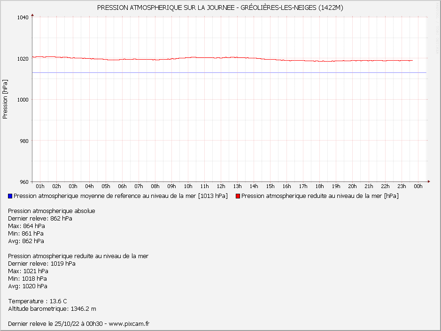This screenshot has width=441, height=331.
Task: Click the red arrow atop the y-axis
Action: click(x=32, y=16)
